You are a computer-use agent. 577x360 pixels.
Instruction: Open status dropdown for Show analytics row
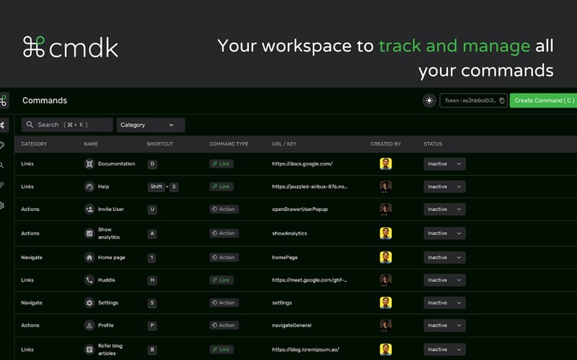444,233
